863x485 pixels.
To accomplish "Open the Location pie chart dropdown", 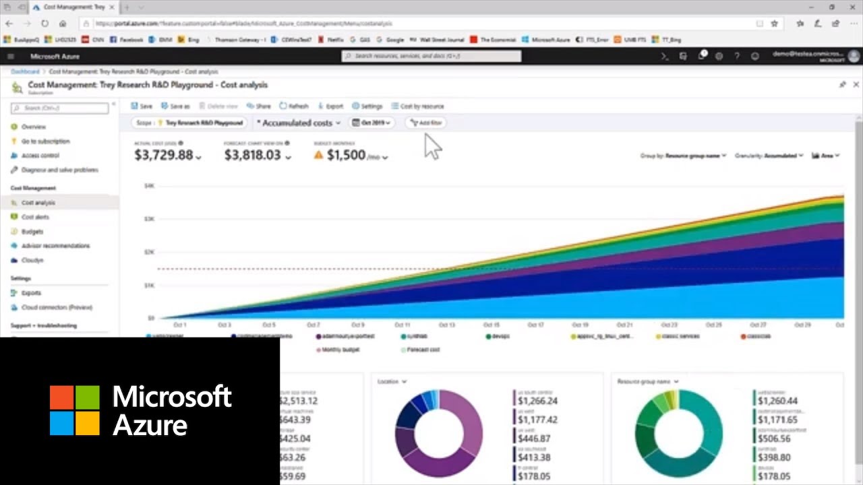I will 392,381.
